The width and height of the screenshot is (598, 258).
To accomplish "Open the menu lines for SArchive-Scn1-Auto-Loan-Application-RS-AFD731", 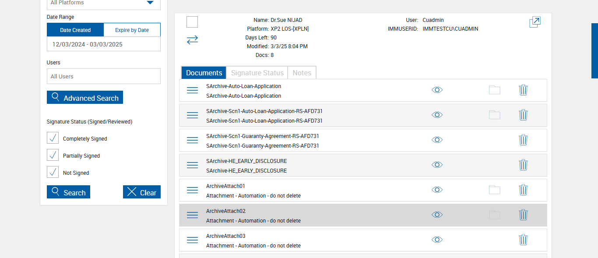I will (193, 115).
